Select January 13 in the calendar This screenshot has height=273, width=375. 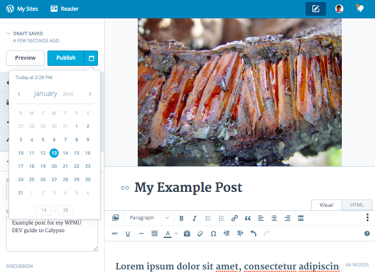tap(54, 153)
